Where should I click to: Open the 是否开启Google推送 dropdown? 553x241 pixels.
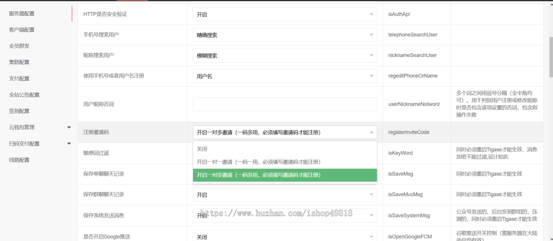[285, 237]
